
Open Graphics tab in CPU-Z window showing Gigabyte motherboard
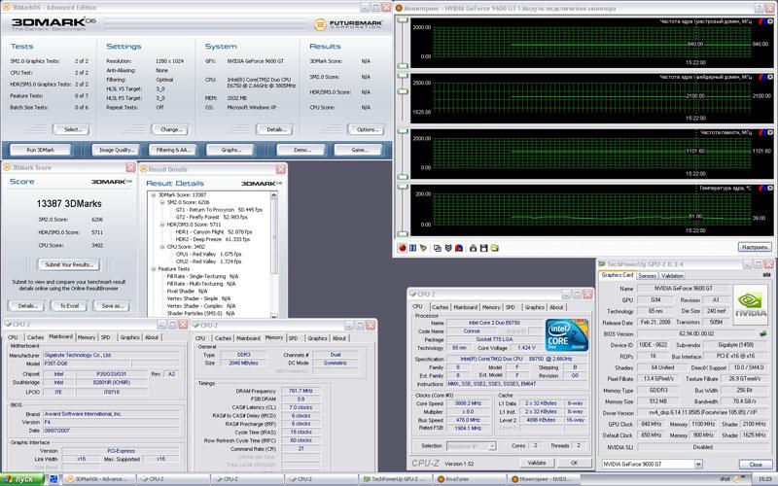tap(129, 337)
